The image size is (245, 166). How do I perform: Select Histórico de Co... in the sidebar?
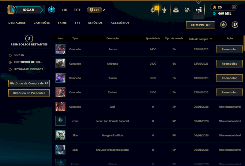tap(28, 62)
